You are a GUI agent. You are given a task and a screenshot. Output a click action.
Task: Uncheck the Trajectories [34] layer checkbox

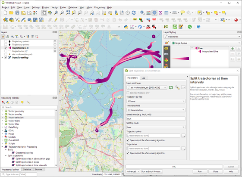(x=6, y=48)
